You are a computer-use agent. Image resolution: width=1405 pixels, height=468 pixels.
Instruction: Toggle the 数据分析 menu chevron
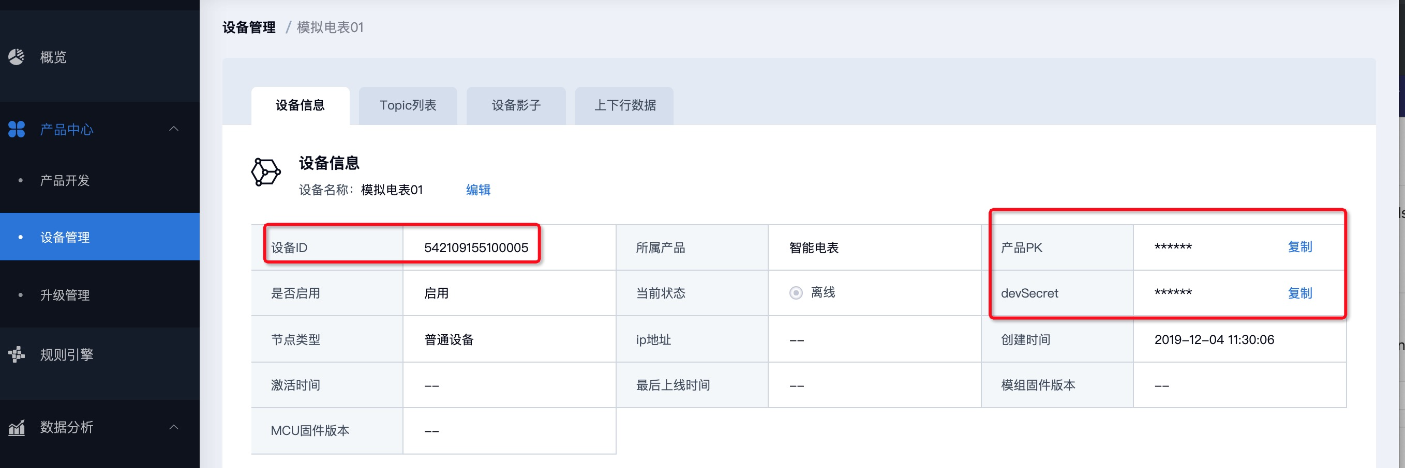173,427
